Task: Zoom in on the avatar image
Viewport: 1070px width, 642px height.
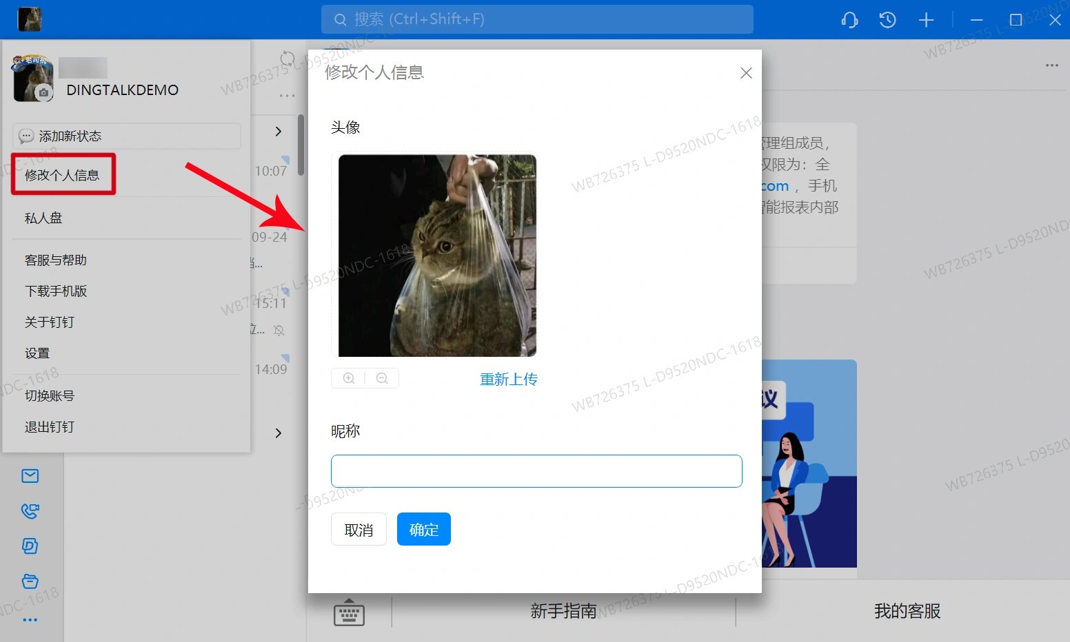Action: pos(349,378)
